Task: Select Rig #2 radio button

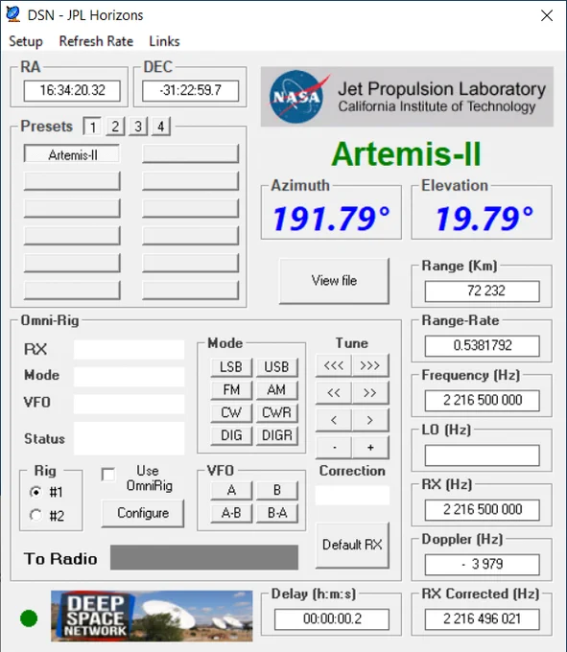Action: pyautogui.click(x=35, y=516)
